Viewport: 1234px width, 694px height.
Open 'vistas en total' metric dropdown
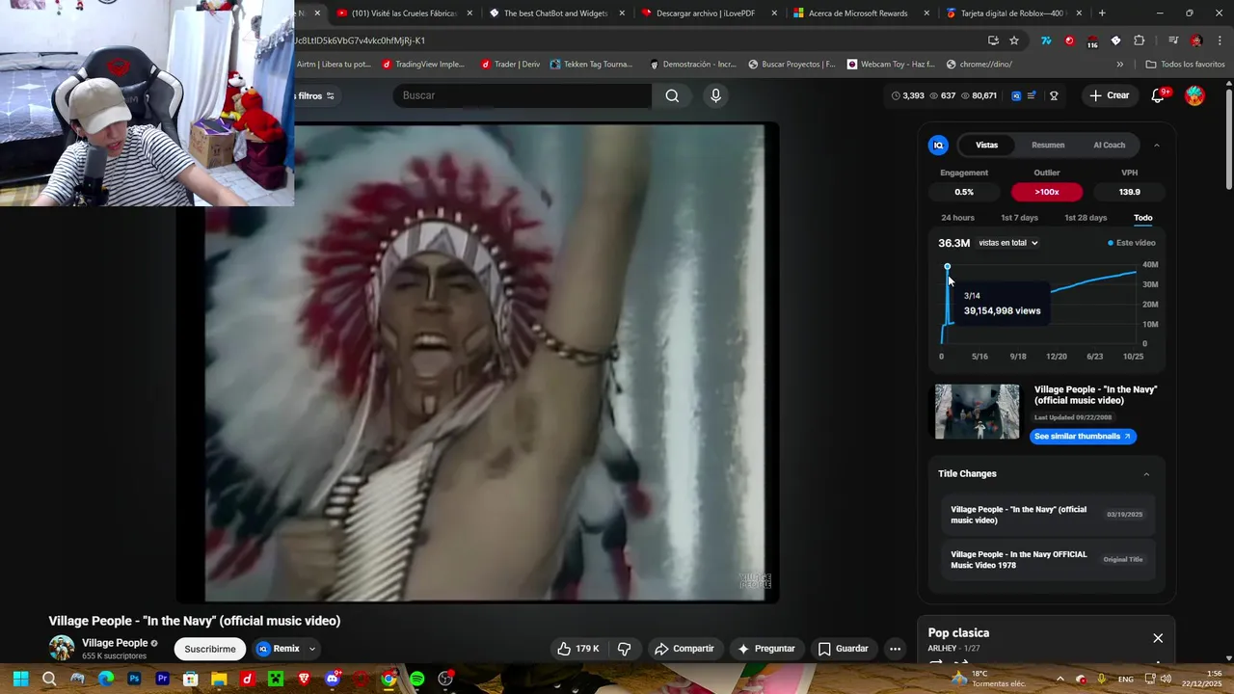coord(1008,243)
